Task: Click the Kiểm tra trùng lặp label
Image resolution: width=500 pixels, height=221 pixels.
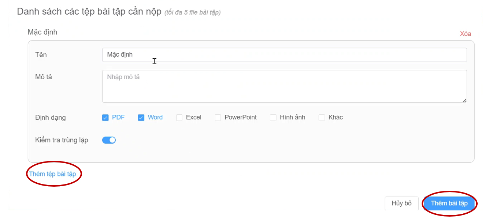Action: point(62,140)
